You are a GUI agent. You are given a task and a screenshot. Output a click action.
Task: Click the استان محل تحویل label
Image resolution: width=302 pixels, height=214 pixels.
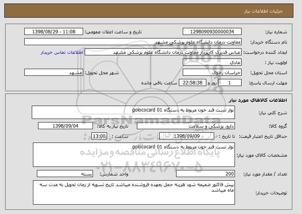269,73
